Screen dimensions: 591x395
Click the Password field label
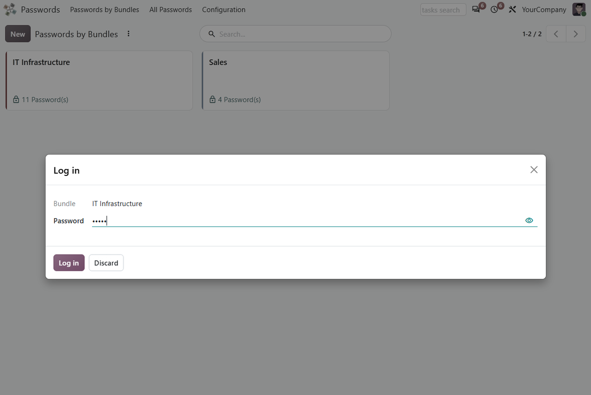(x=69, y=221)
